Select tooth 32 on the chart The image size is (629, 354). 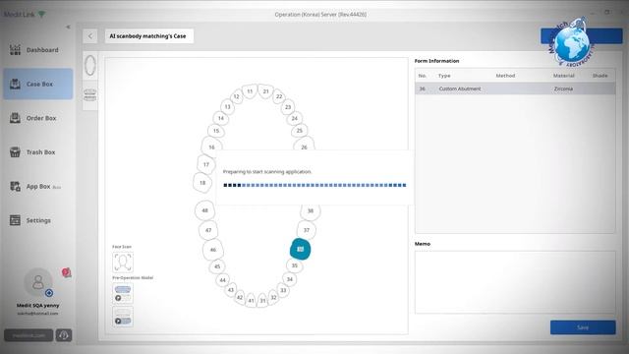click(273, 297)
